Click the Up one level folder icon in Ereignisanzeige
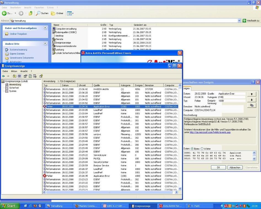The width and height of the screenshot is (261, 209). click(15, 76)
